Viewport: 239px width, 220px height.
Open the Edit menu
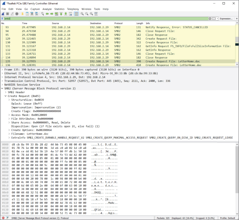(x=11, y=9)
